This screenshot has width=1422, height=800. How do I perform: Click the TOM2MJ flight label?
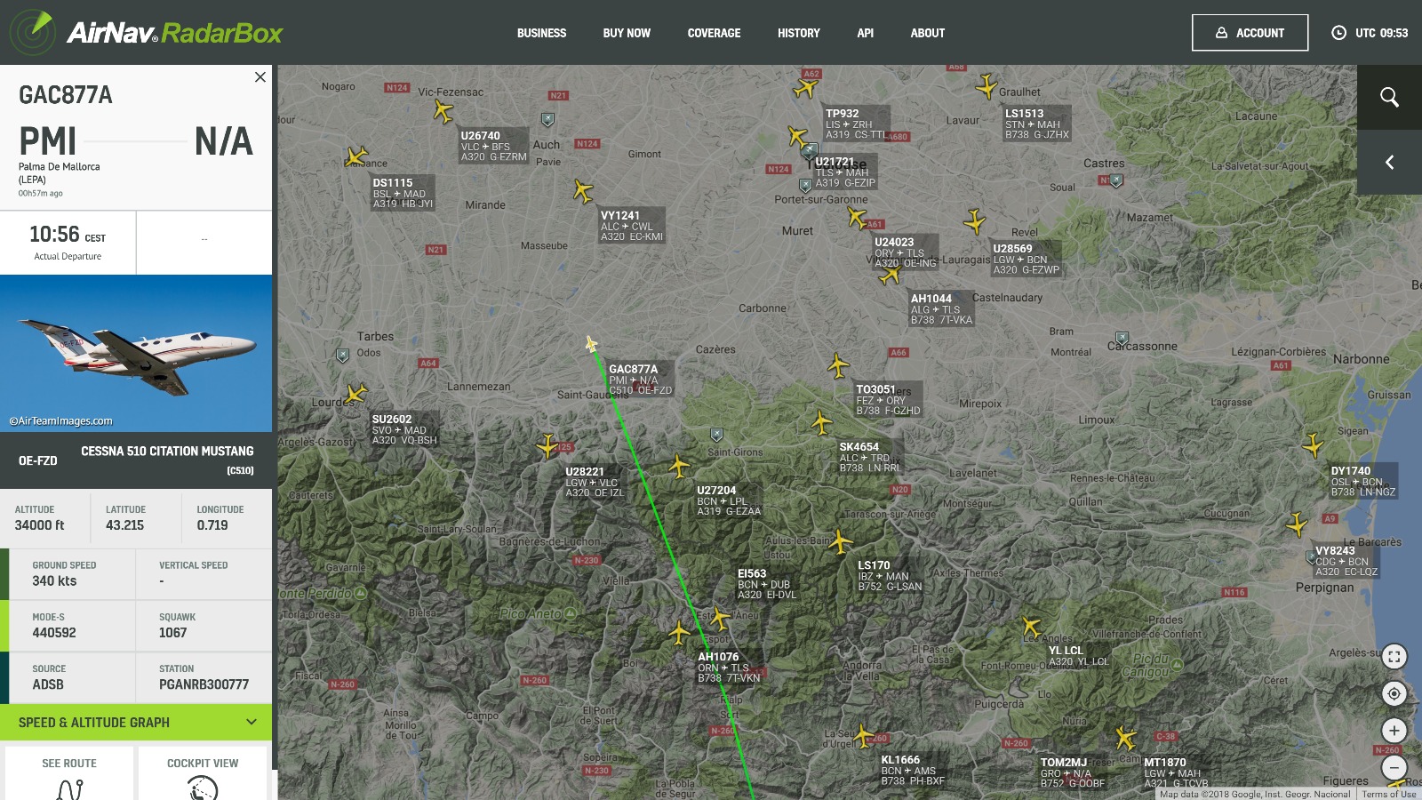(1074, 772)
